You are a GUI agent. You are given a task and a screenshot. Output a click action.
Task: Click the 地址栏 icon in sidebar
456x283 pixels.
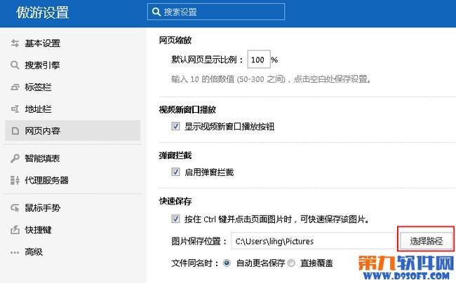[15, 109]
